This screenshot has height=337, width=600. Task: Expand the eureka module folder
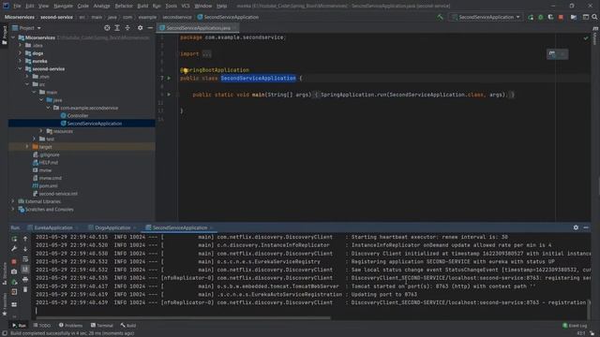(x=21, y=61)
